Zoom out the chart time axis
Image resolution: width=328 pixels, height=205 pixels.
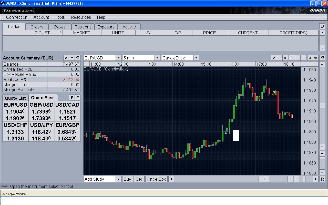297,179
